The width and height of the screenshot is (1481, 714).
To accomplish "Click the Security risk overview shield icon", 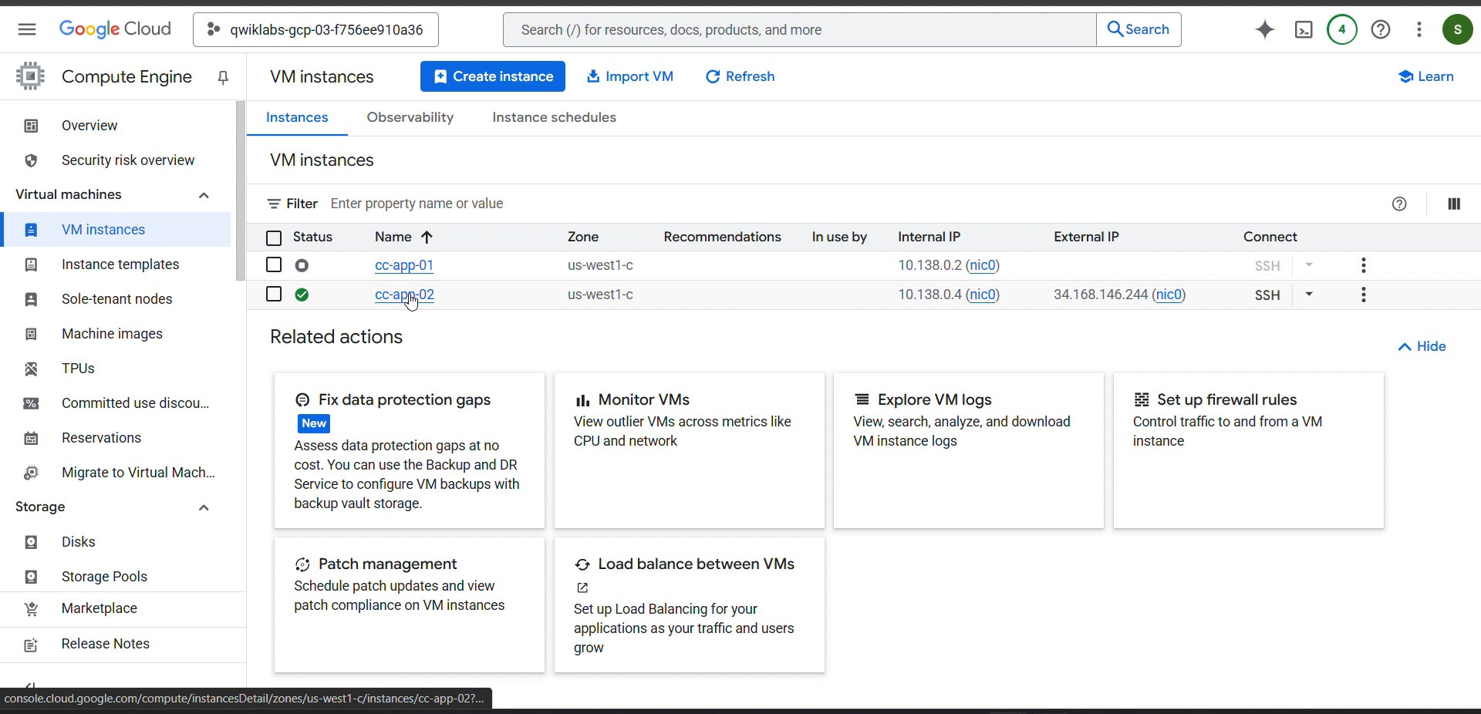I will tap(31, 160).
